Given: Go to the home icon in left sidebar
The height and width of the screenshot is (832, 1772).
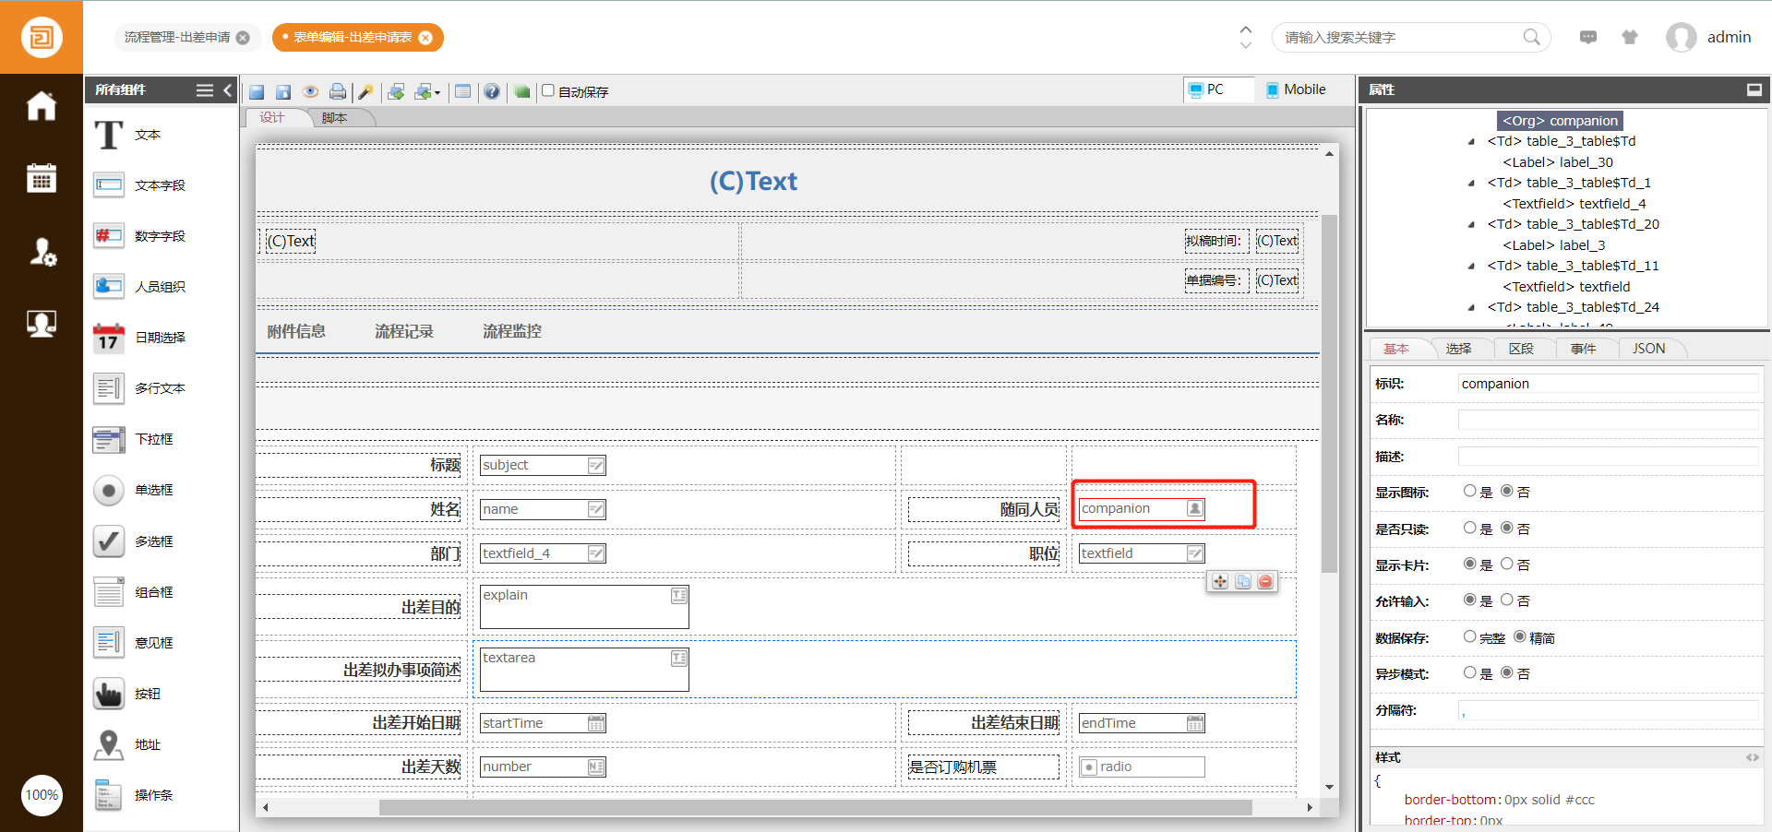Looking at the screenshot, I should pyautogui.click(x=42, y=105).
